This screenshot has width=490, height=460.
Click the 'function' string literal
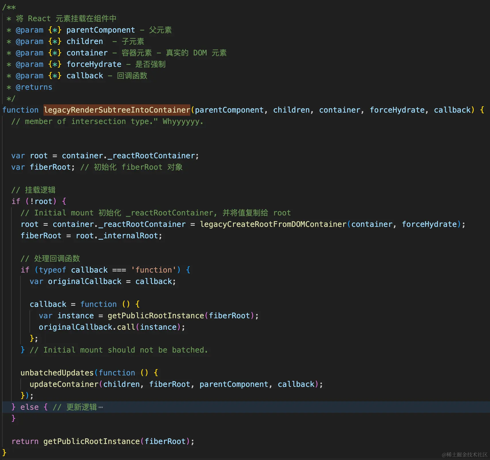pos(153,270)
